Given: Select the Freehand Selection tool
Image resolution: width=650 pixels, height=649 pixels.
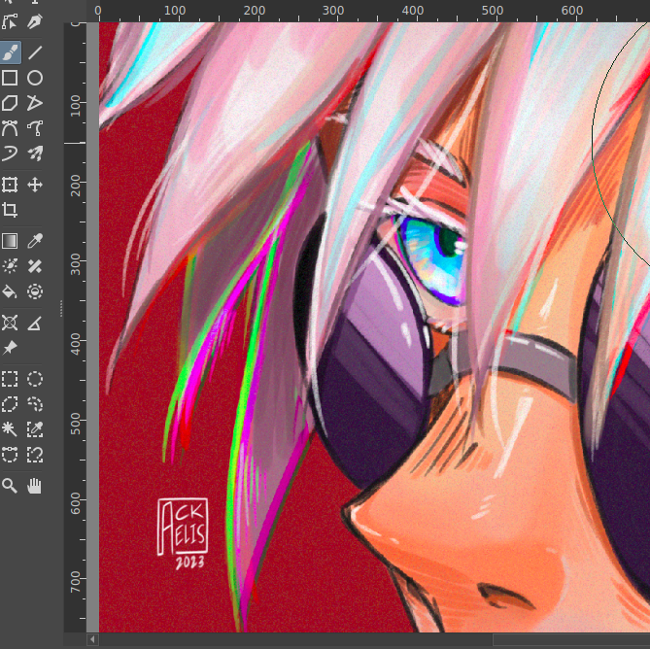Looking at the screenshot, I should point(35,404).
